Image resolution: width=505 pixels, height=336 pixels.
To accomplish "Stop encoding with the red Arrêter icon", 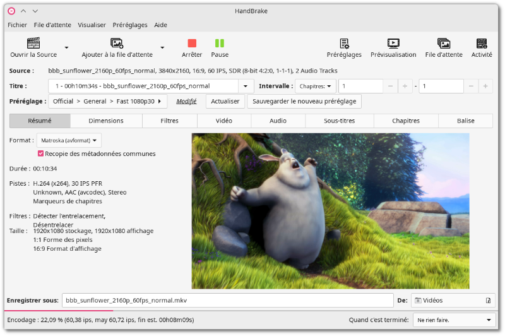I will (x=192, y=43).
